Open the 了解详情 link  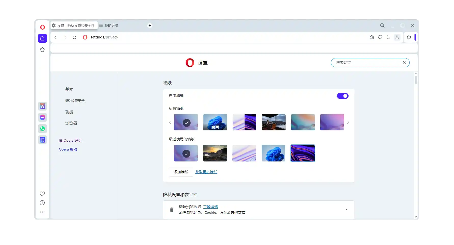point(210,207)
